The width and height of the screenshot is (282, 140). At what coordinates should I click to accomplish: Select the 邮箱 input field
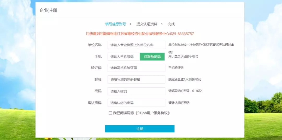136,79
